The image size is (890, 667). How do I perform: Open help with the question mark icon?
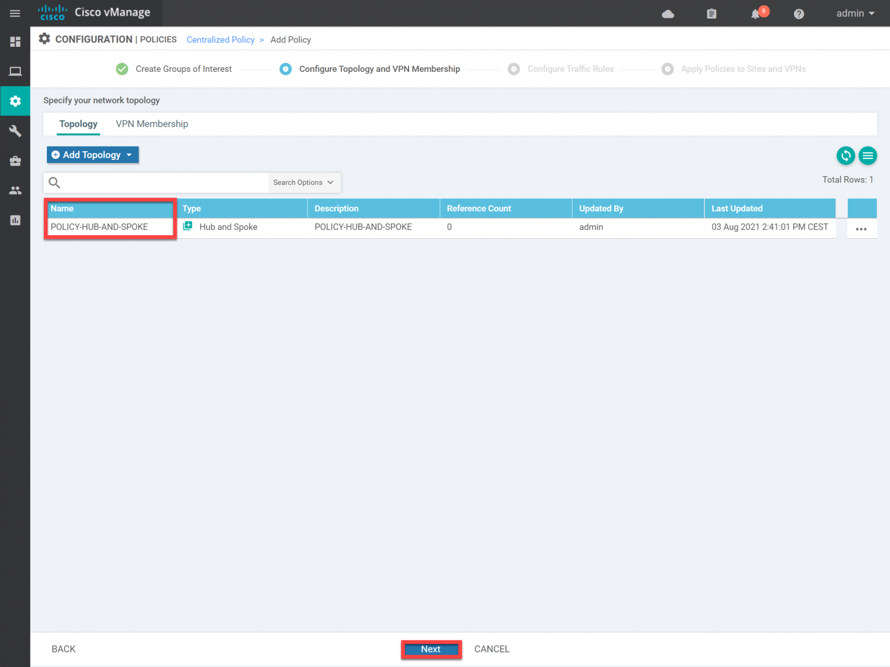click(x=798, y=13)
